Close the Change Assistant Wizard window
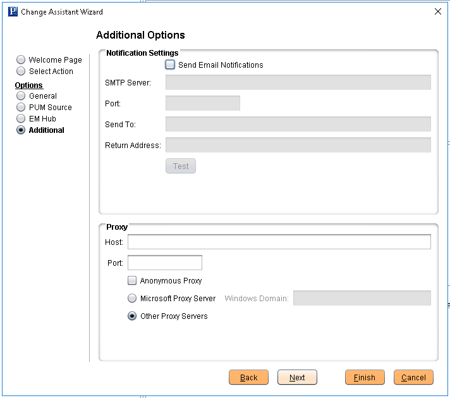 tap(437, 11)
